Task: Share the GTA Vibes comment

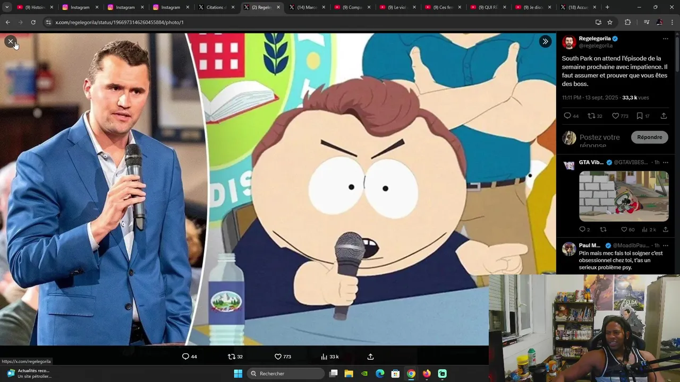Action: [x=665, y=229]
